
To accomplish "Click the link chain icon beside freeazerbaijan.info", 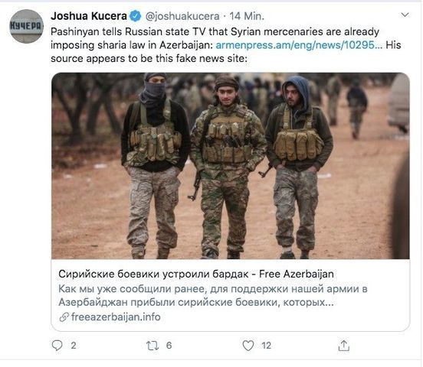I will 64,317.
